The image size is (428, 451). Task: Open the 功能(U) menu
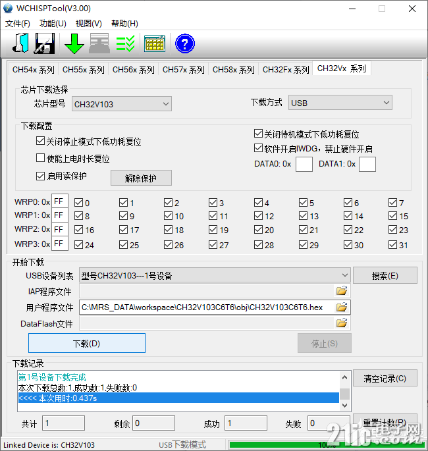(x=53, y=23)
